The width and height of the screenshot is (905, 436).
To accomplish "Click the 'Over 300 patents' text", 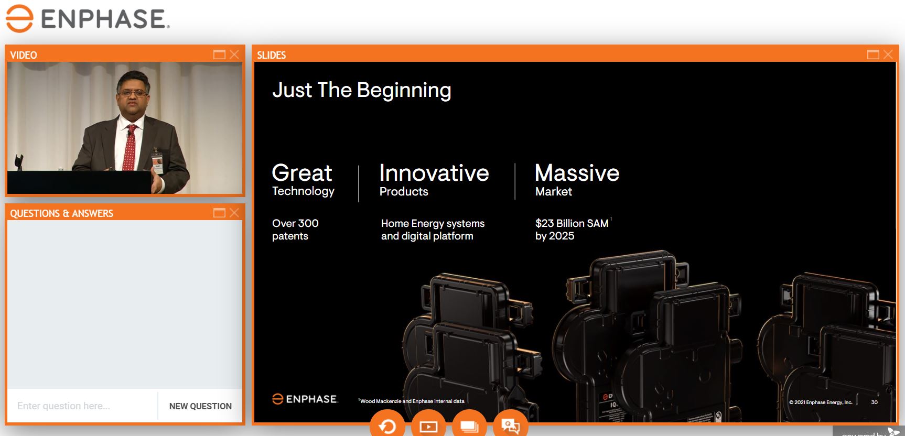I will coord(295,230).
